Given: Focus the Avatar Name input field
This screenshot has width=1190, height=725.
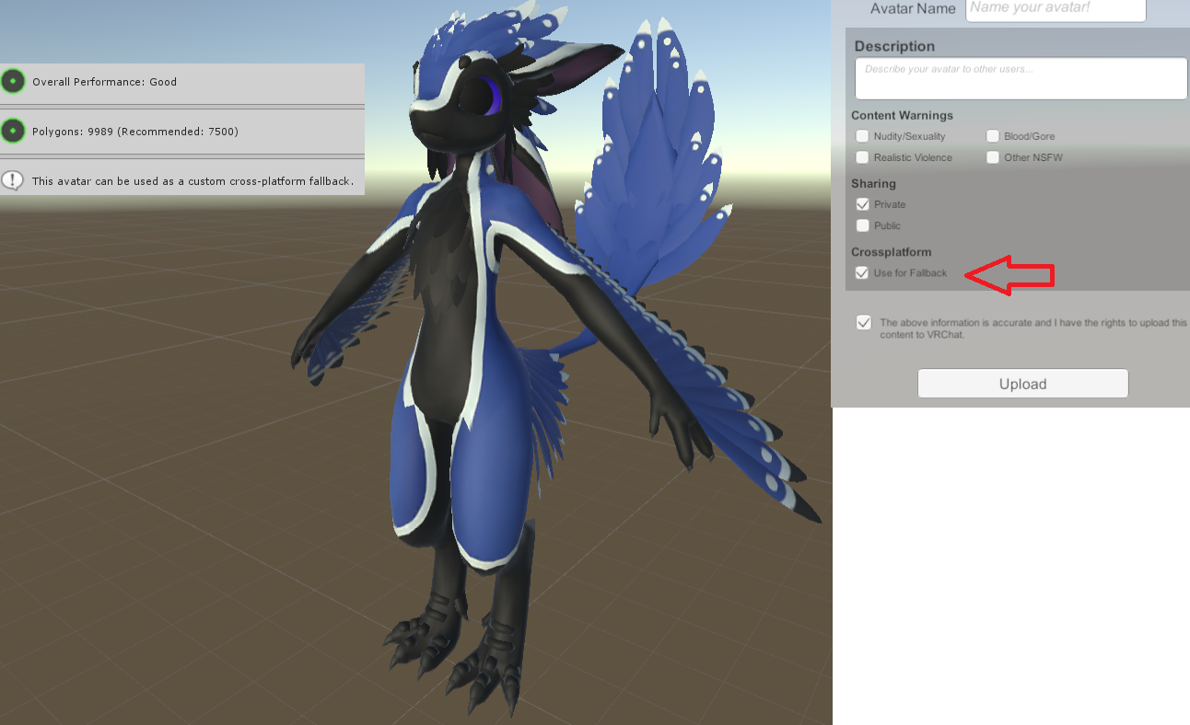Looking at the screenshot, I should click(x=1056, y=8).
